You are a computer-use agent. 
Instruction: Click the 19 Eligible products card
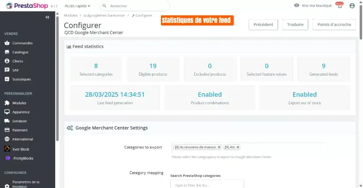click(x=153, y=69)
